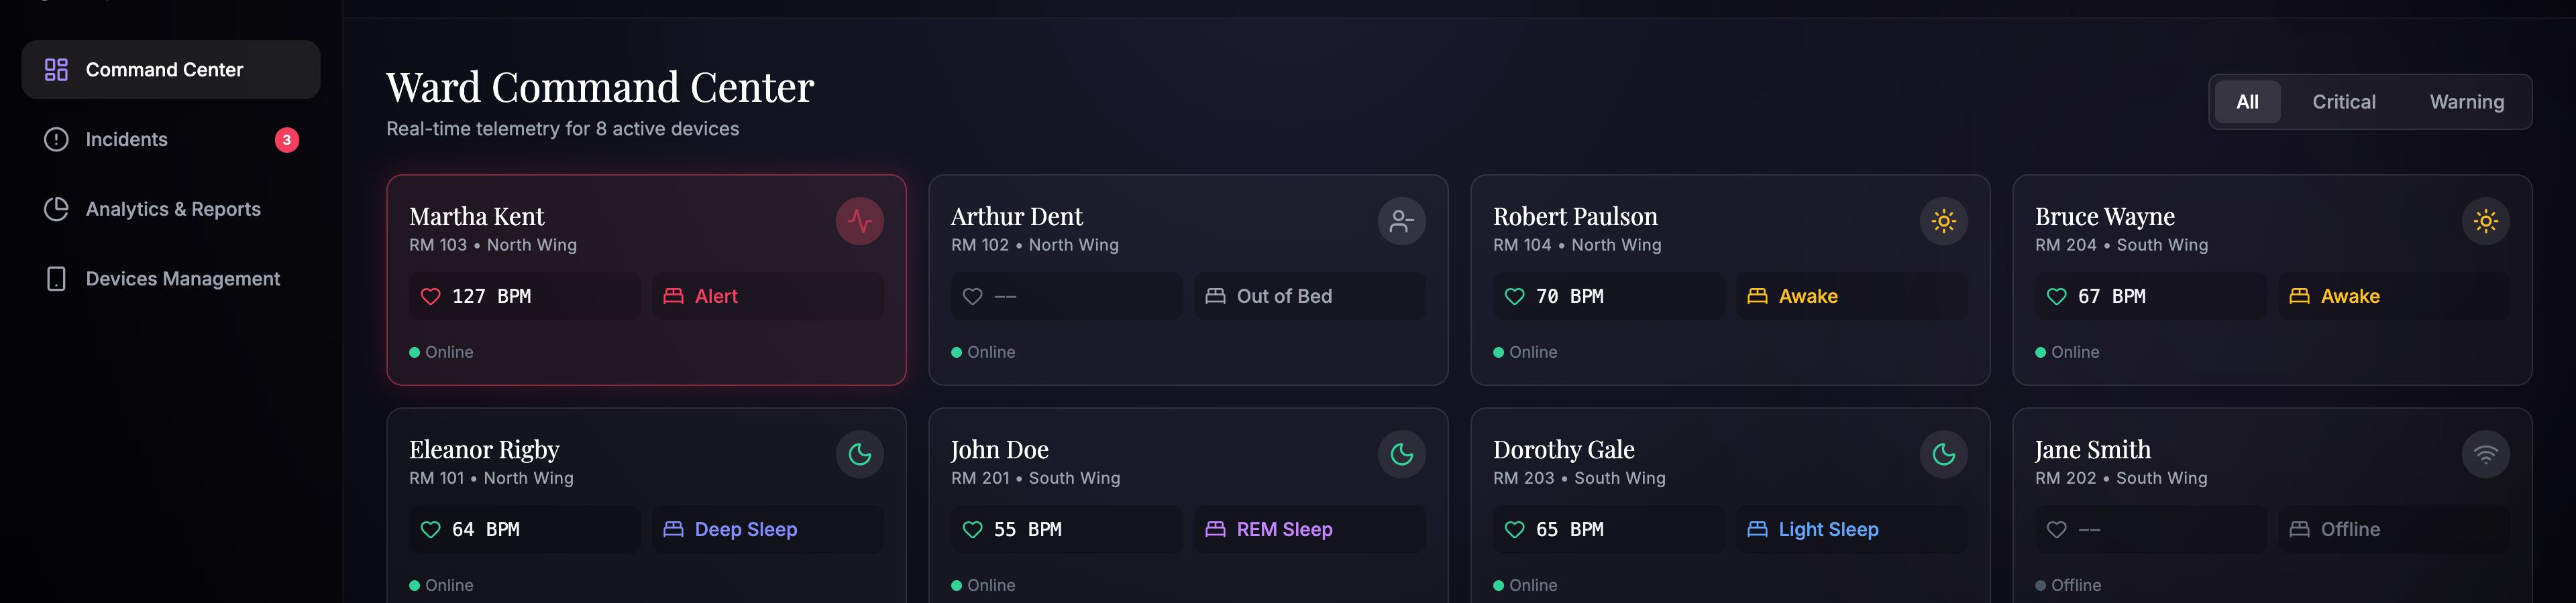Click the sun icon on Robert Paulson's card

1943,220
